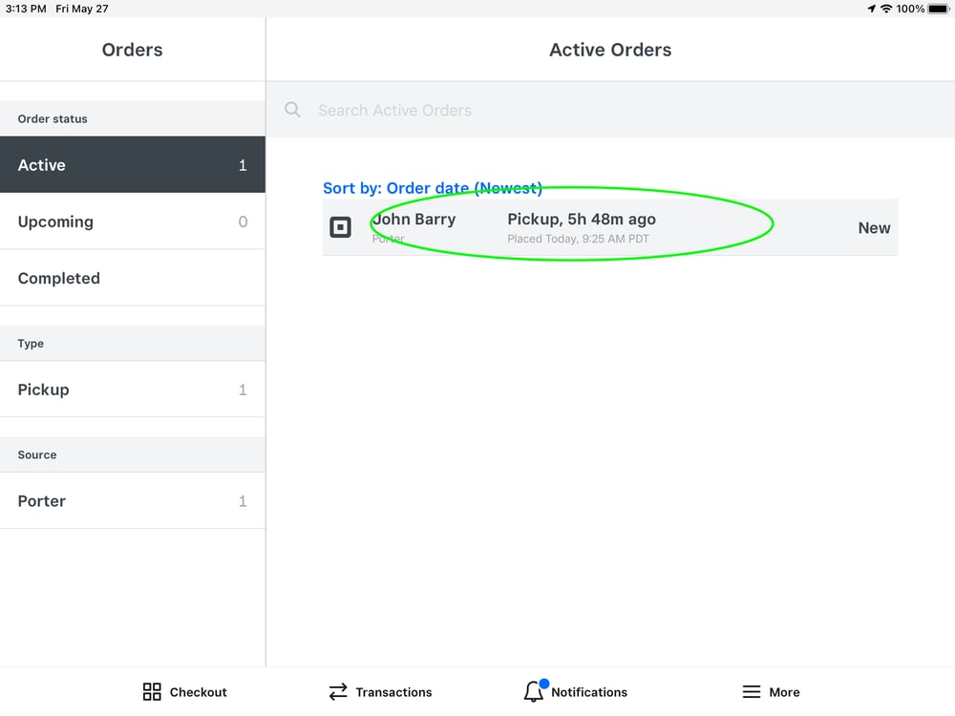Expand the Order status filter section
The width and height of the screenshot is (955, 716).
tap(133, 118)
